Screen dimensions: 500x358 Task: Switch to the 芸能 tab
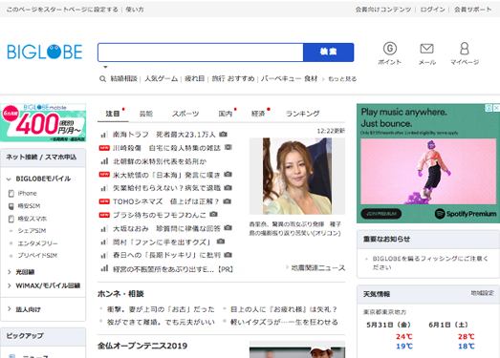coord(146,114)
